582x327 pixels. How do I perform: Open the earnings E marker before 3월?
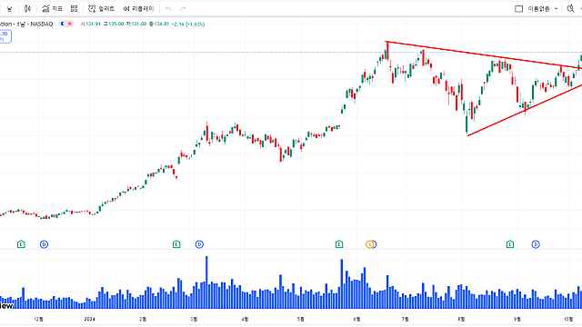pos(176,244)
